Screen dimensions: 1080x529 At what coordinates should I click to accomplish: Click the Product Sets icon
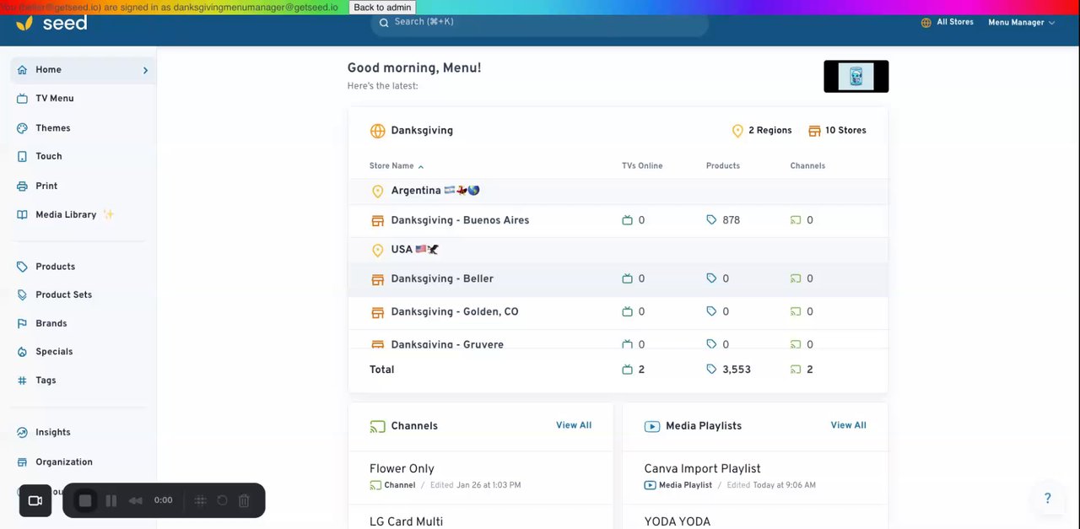[x=22, y=295]
